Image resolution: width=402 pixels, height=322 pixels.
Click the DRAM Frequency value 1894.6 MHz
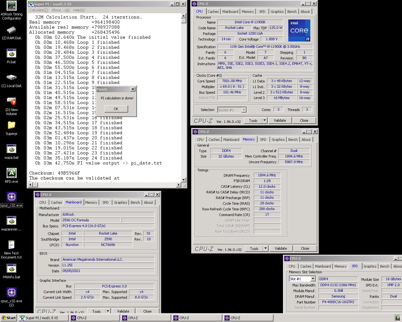pyautogui.click(x=267, y=175)
